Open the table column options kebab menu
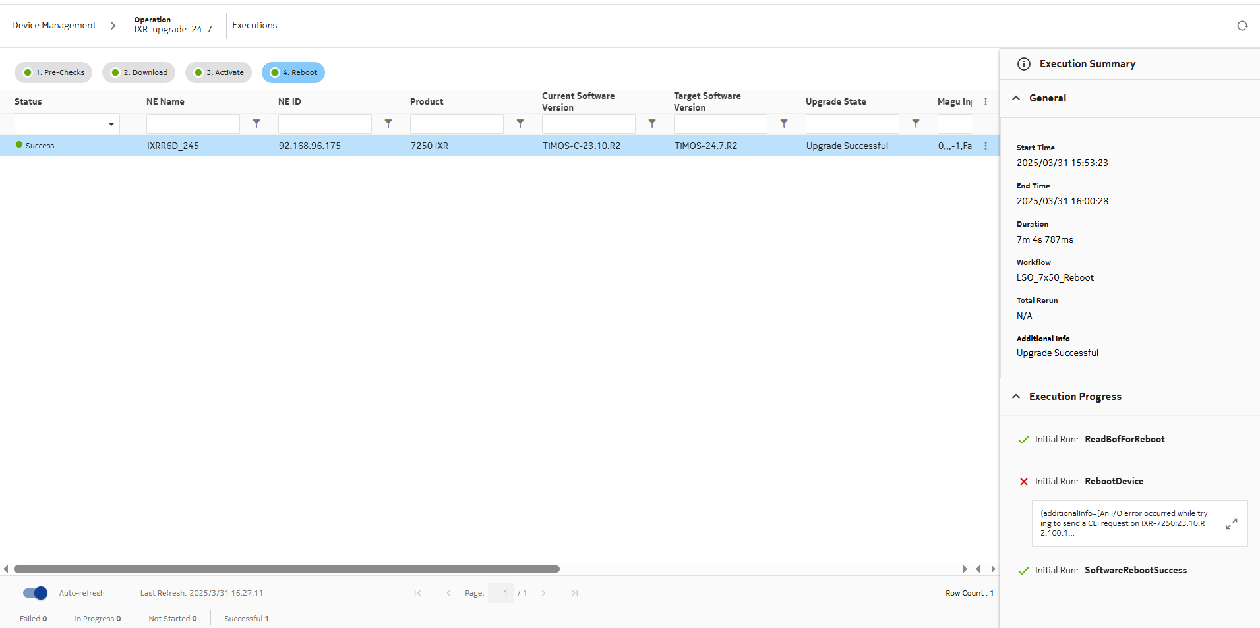This screenshot has width=1260, height=628. tap(986, 101)
